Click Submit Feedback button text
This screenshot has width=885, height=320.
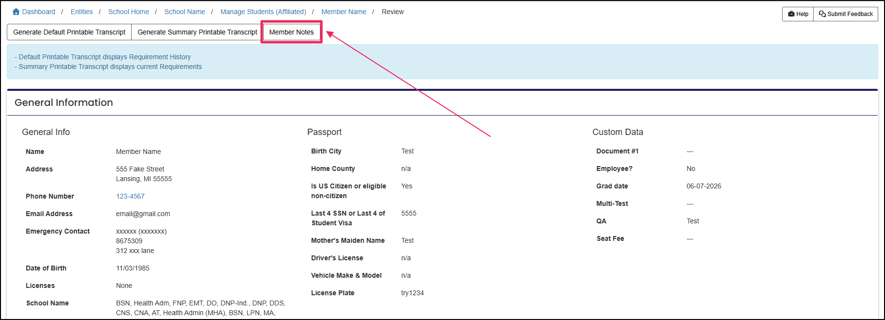click(x=850, y=14)
